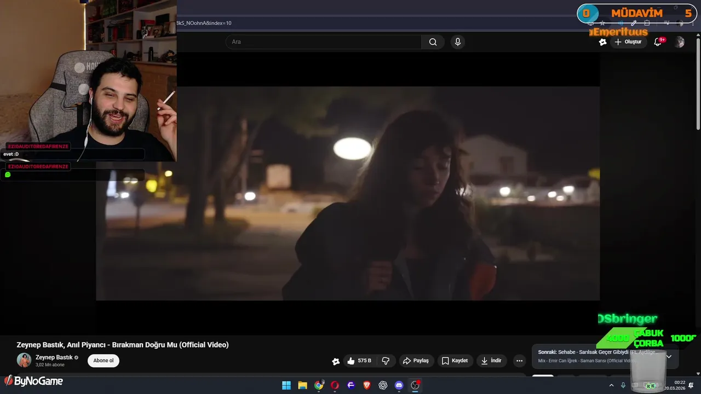Show hidden tray icons chevron

click(611, 385)
